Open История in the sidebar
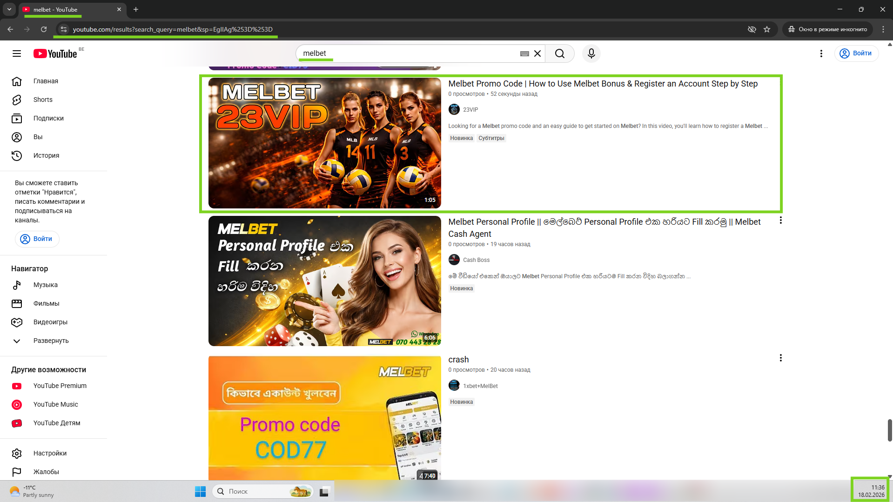 click(54, 155)
